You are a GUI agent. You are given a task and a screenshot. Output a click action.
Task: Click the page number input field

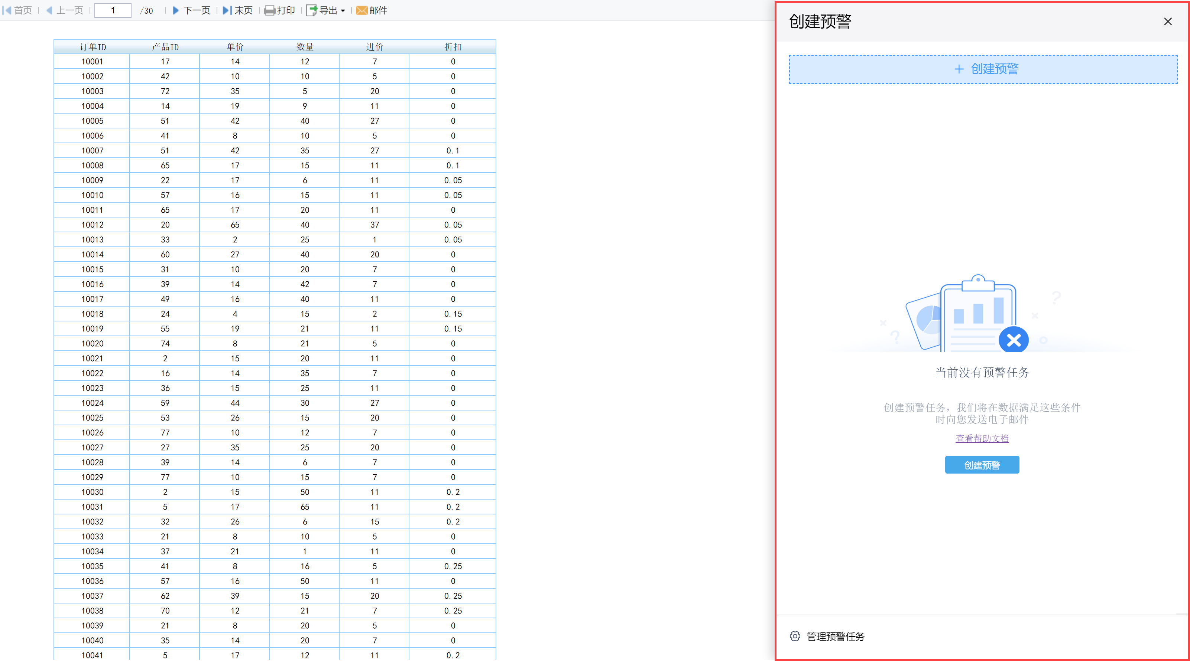coord(113,10)
